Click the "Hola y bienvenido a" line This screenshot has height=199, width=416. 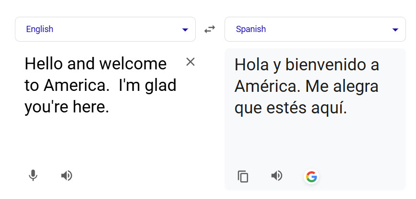307,65
